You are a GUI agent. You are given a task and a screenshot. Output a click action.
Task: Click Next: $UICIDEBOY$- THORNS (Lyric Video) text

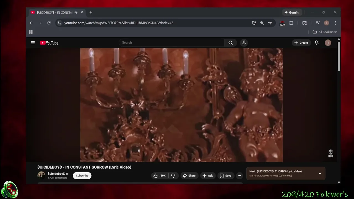[275, 171]
